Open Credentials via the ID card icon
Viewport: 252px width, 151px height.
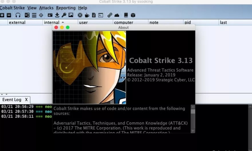click(50, 15)
